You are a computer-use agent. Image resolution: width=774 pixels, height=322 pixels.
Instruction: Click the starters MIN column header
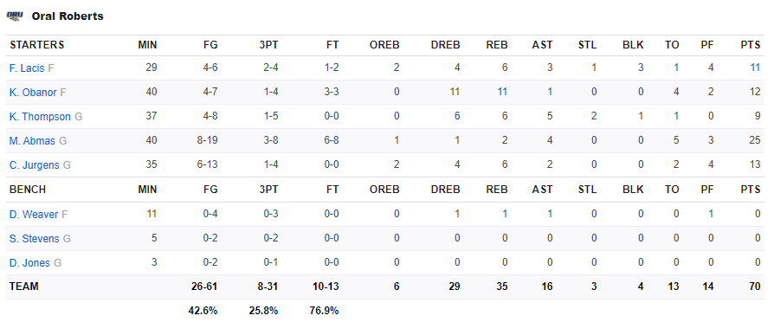tap(147, 45)
